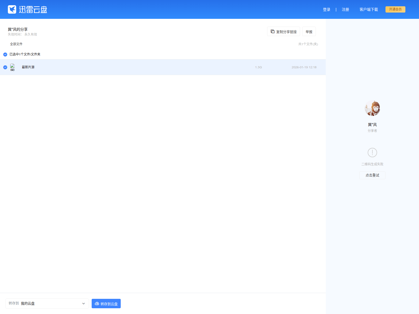The height and width of the screenshot is (314, 419).
Task: Click the cloud upload icon on 转存到云盘
Action: click(97, 304)
